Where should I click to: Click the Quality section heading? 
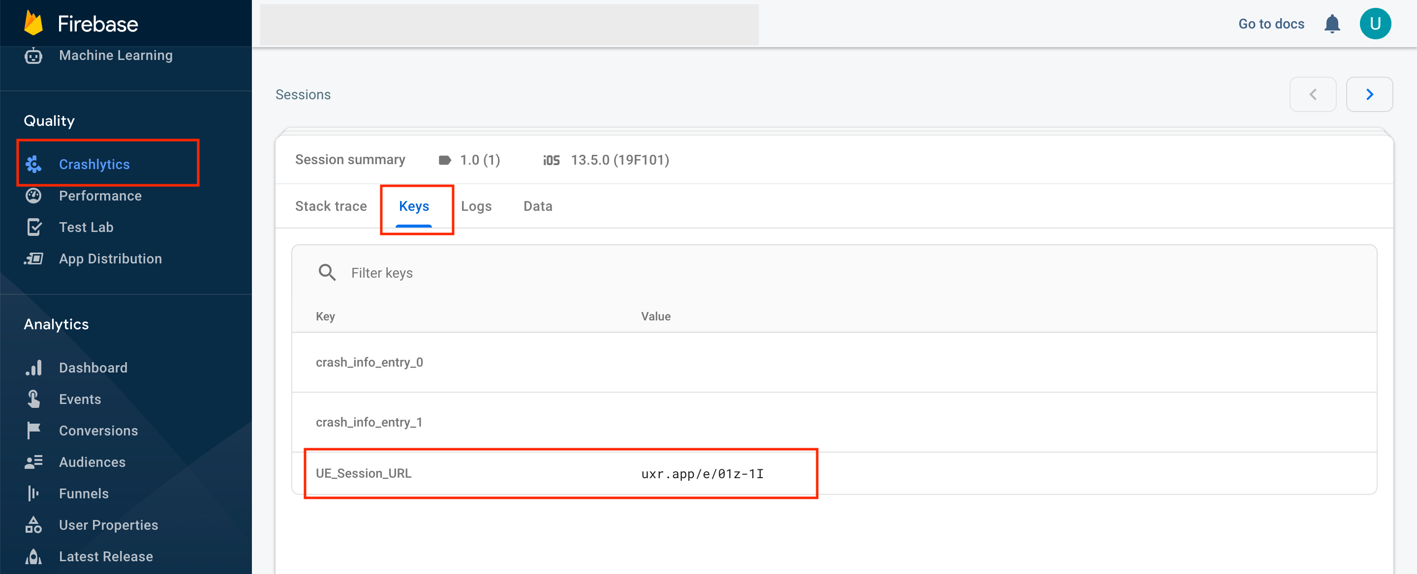(49, 121)
